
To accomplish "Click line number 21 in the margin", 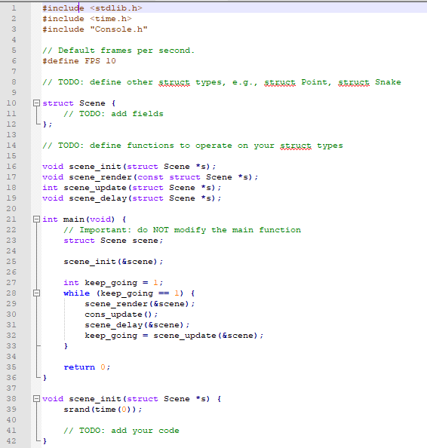I will click(11, 219).
